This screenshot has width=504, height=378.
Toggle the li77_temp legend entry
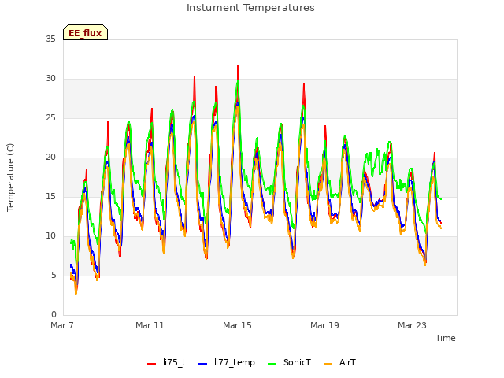coord(227,362)
